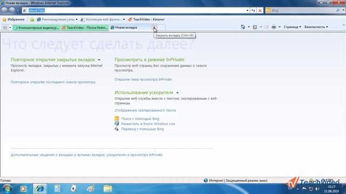346x194 pixels.
Task: Collapse Использование ускорителя section arrow
Action: tap(177, 93)
